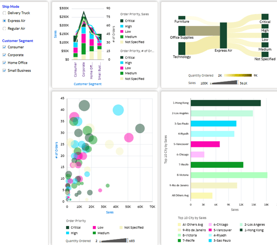Viewport: 277px width, 245px height.
Task: Click Medium swatch in # of Orders legend
Action: coord(122,73)
